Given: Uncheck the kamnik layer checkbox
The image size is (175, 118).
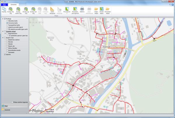Looking at the screenshot, I should click(5, 55).
